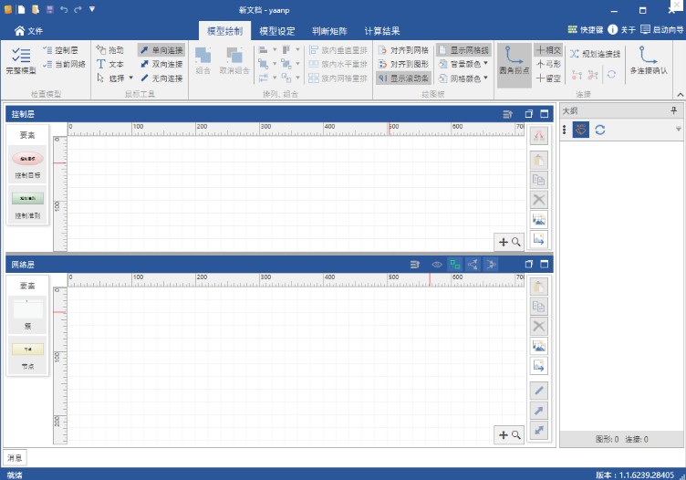The width and height of the screenshot is (686, 480).
Task: Open the 网格颜色 color picker
Action: tap(463, 78)
